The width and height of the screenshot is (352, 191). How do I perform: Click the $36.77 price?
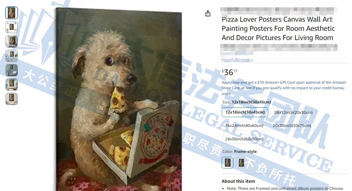coord(229,72)
